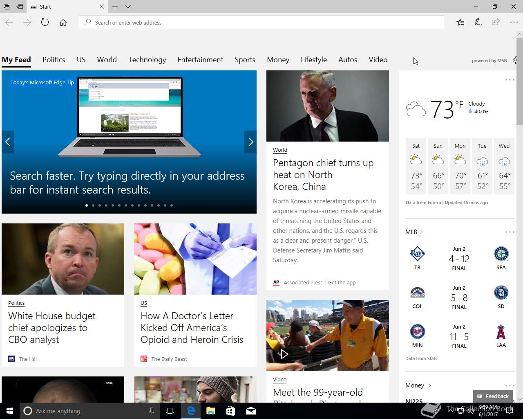The width and height of the screenshot is (523, 419).
Task: Go to previous carousel slide
Action: point(8,142)
